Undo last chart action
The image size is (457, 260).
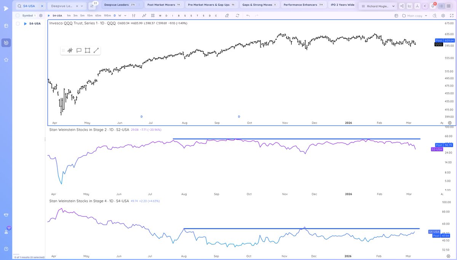point(248,16)
